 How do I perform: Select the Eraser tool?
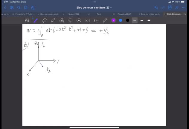(44, 21)
